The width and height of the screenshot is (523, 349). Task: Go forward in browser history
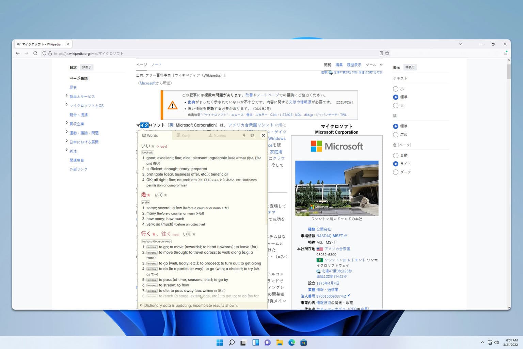tap(27, 53)
